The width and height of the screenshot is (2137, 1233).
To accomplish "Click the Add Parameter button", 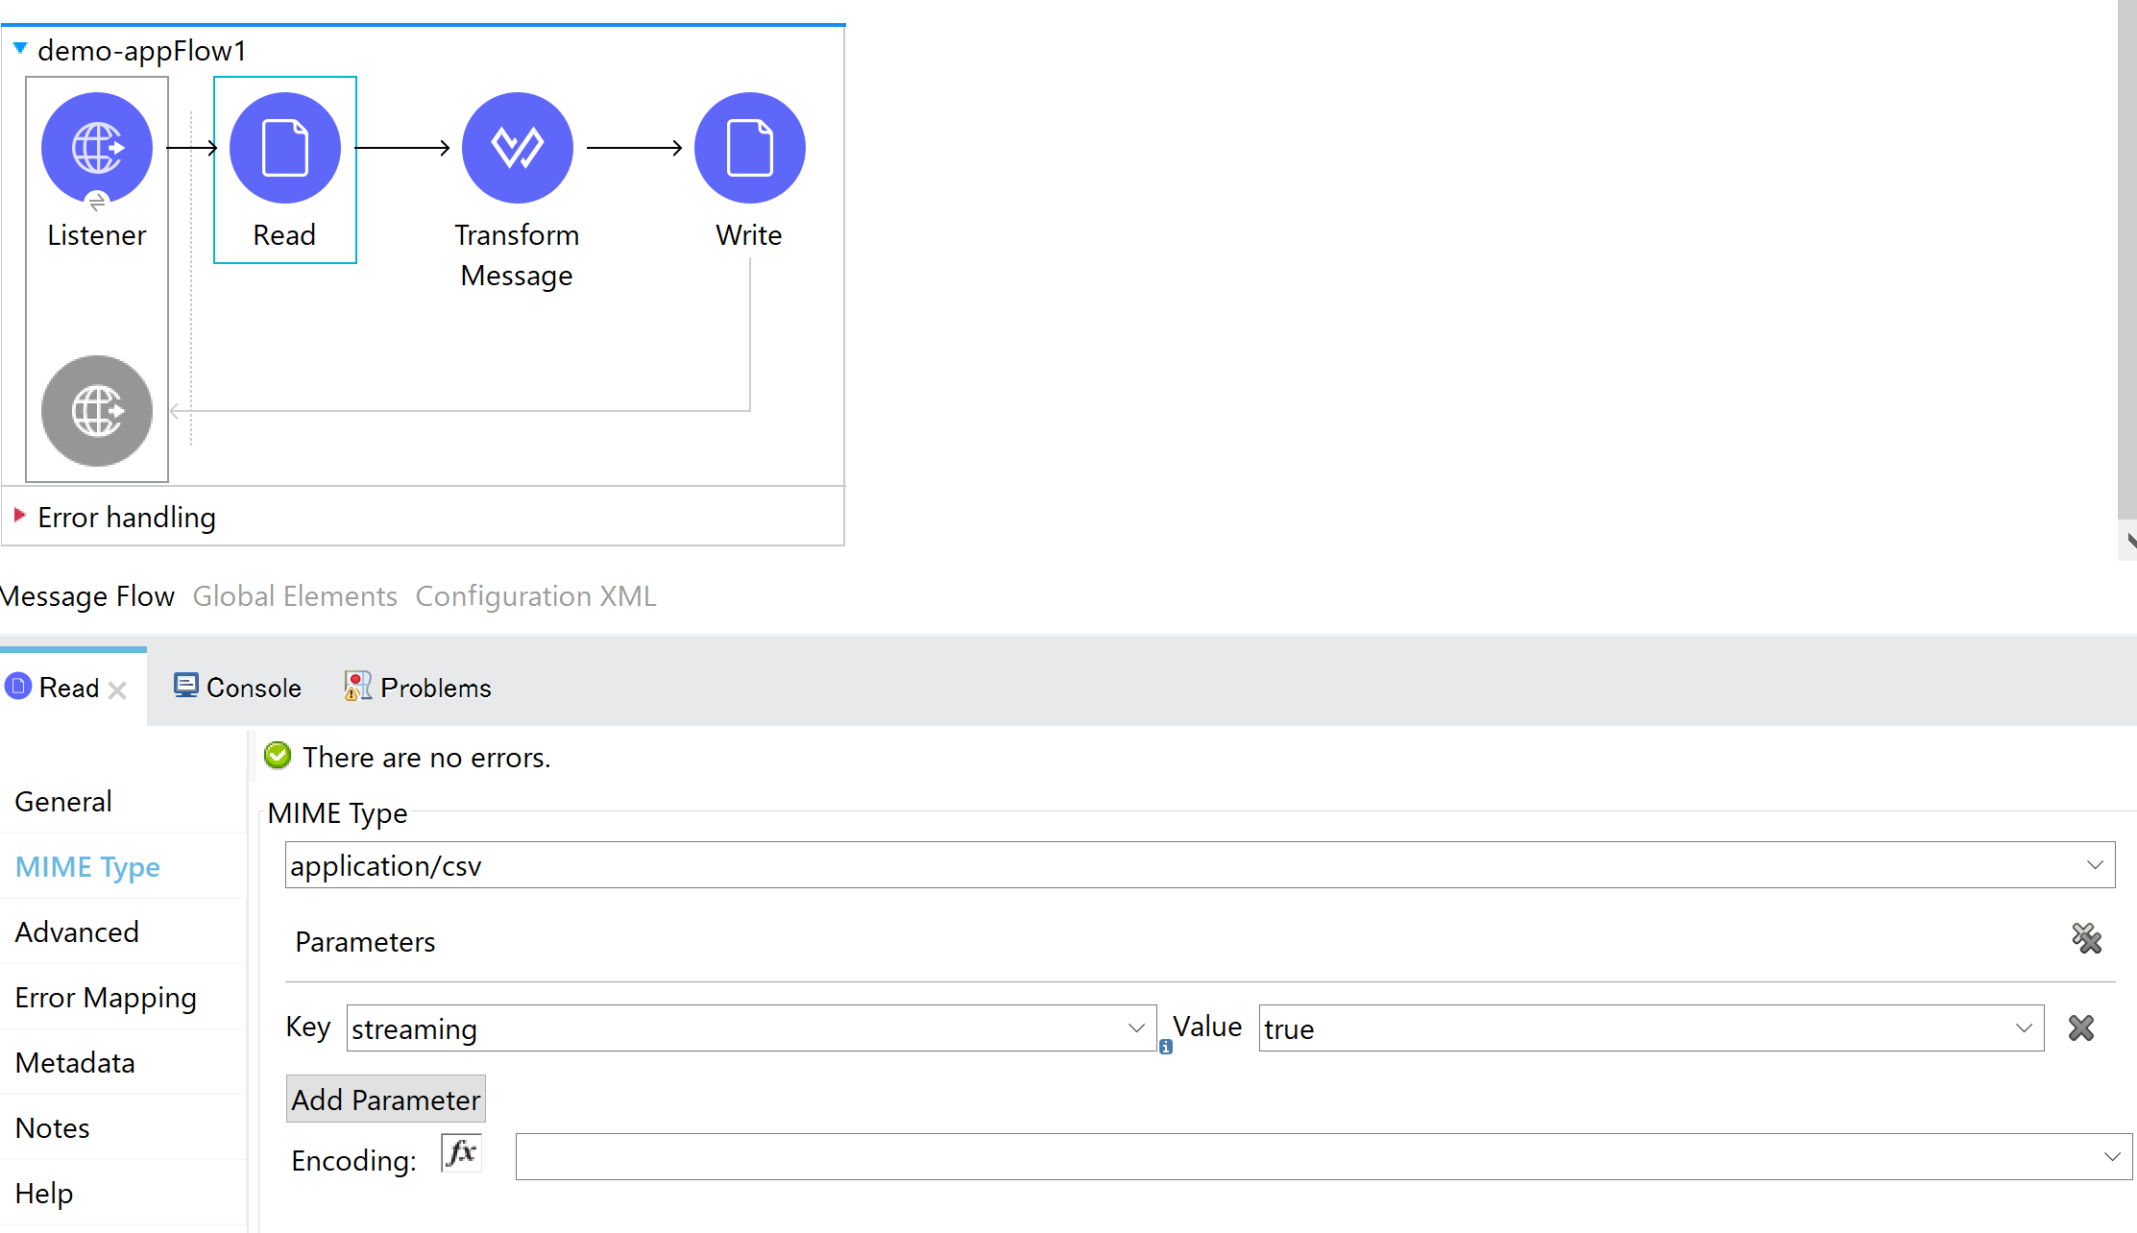I will [385, 1100].
